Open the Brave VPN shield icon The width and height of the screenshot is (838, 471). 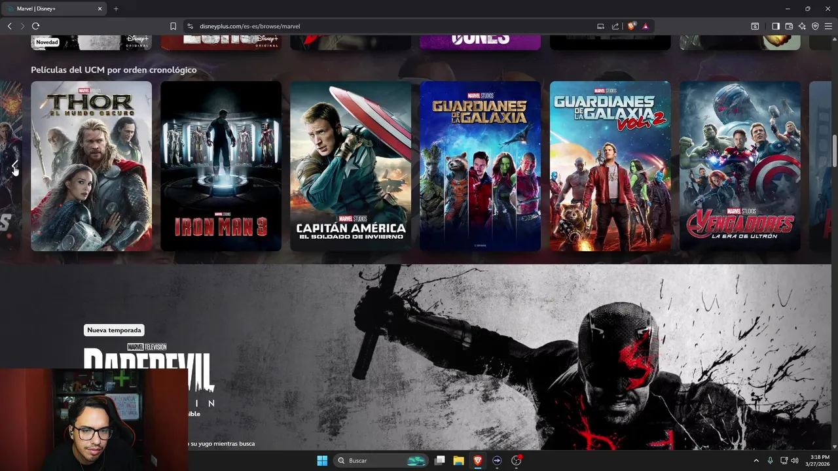(815, 26)
